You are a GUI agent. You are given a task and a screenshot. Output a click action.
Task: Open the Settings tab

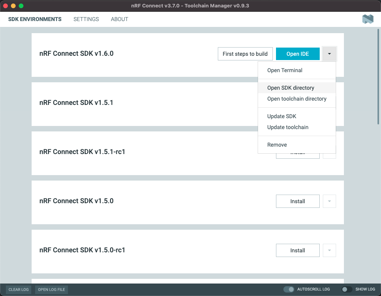(x=86, y=19)
